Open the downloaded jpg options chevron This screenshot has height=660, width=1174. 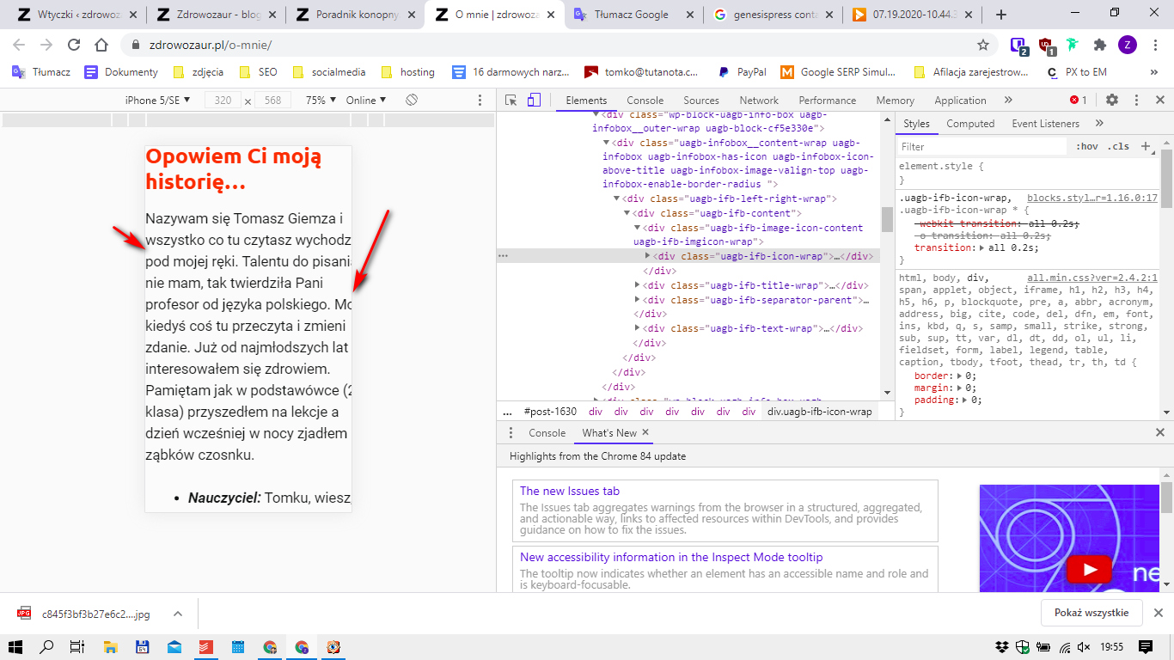click(x=178, y=614)
